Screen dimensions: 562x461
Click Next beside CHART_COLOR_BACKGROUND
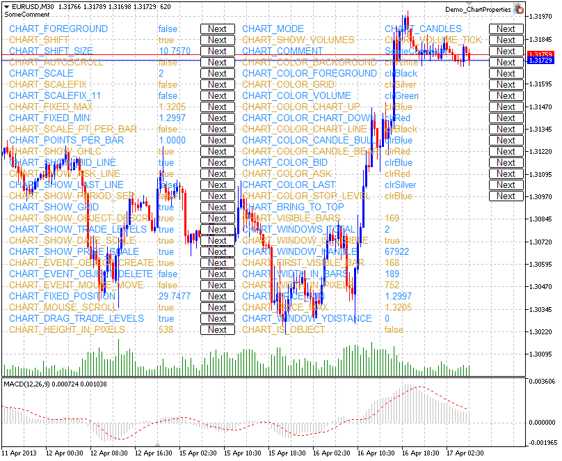(x=507, y=62)
